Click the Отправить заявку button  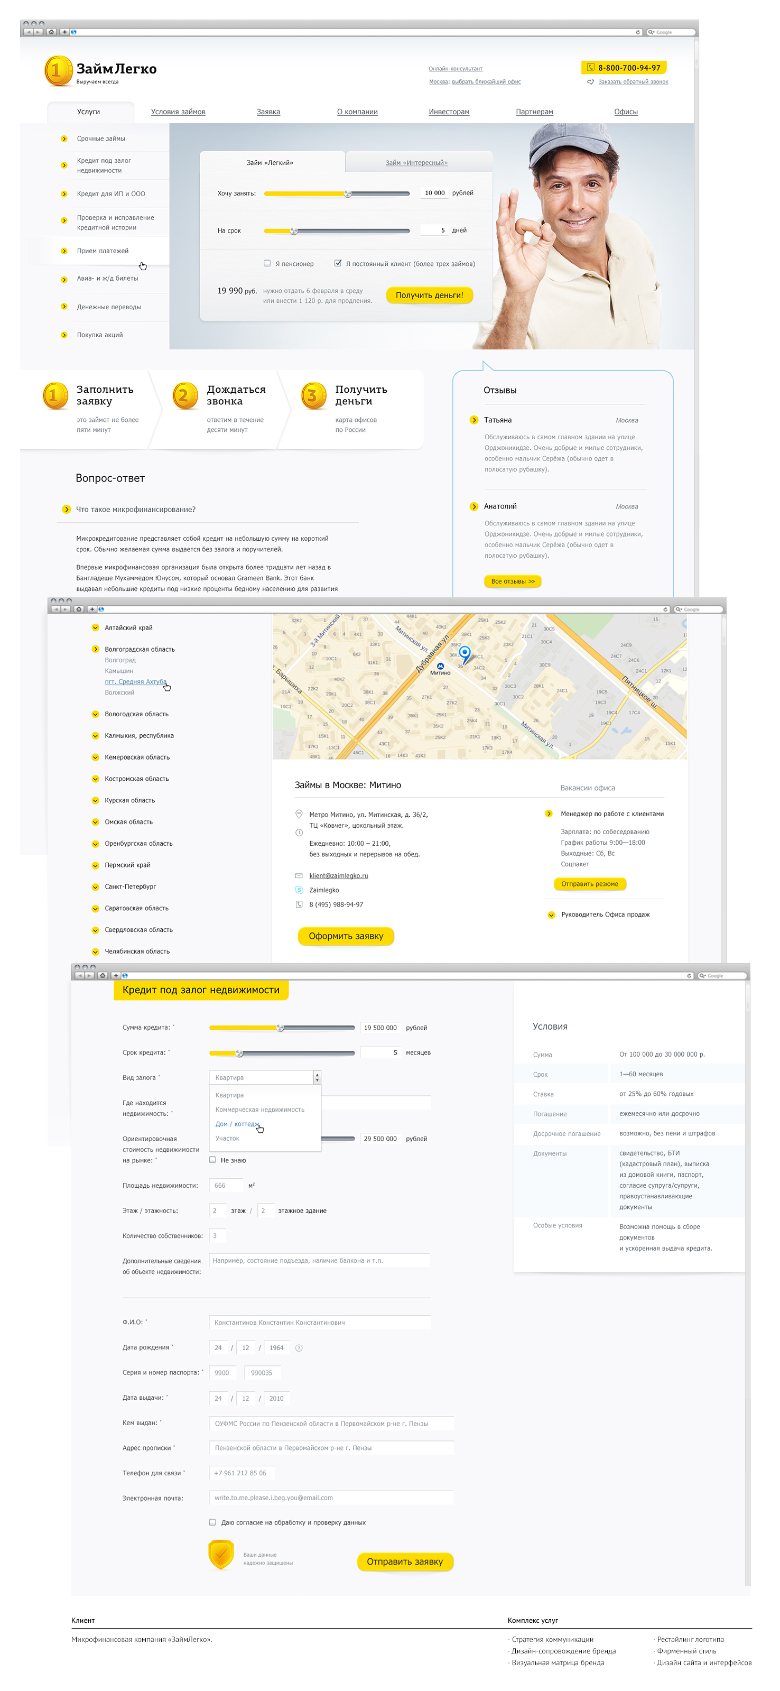pos(405,1561)
